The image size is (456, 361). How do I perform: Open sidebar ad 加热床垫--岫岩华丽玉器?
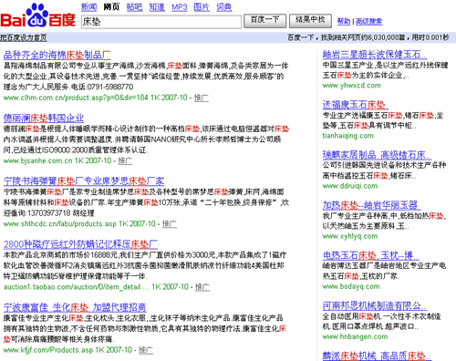pyautogui.click(x=371, y=205)
